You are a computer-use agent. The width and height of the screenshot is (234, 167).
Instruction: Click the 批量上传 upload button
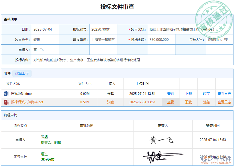tap(22, 73)
